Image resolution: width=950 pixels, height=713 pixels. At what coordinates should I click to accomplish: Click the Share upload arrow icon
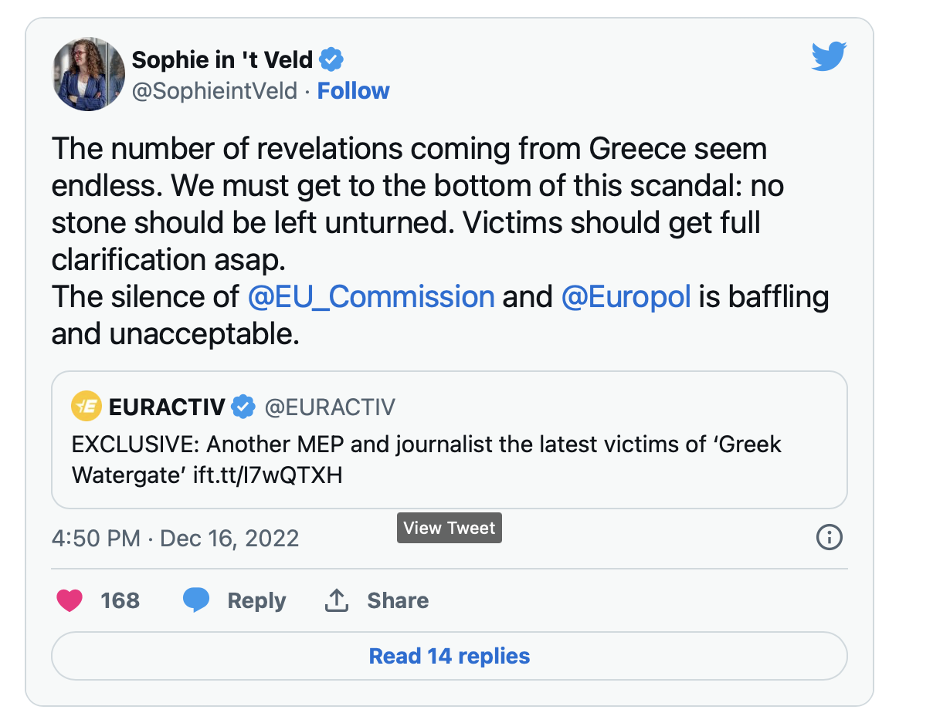click(336, 600)
